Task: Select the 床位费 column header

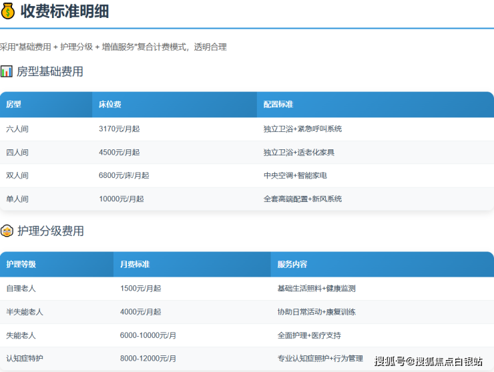Action: (x=110, y=105)
